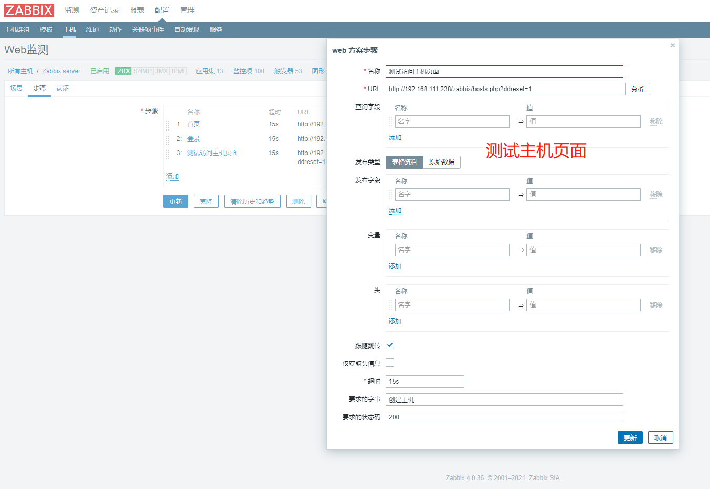Open the 配置 top menu

[x=162, y=10]
